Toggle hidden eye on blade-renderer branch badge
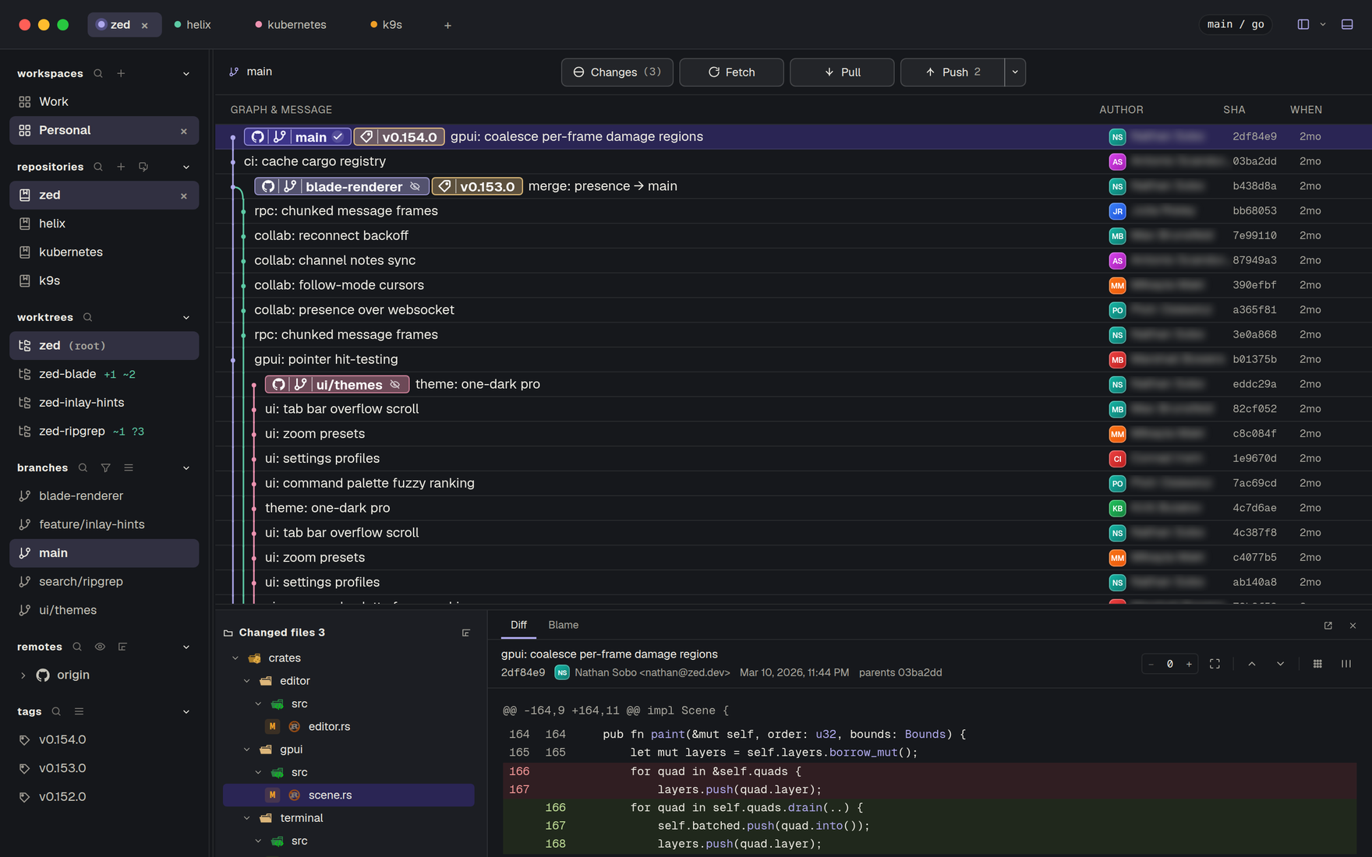 pyautogui.click(x=415, y=186)
